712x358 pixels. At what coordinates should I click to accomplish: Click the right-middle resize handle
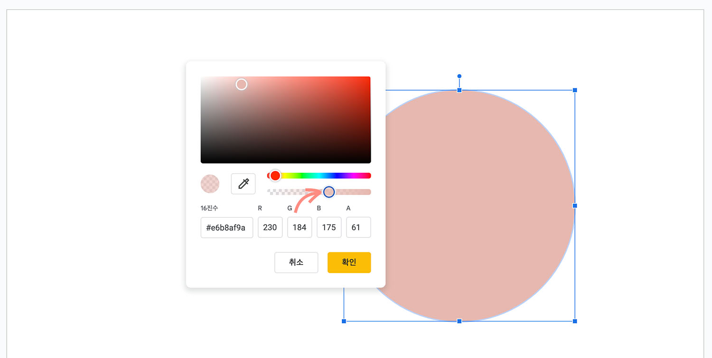575,206
